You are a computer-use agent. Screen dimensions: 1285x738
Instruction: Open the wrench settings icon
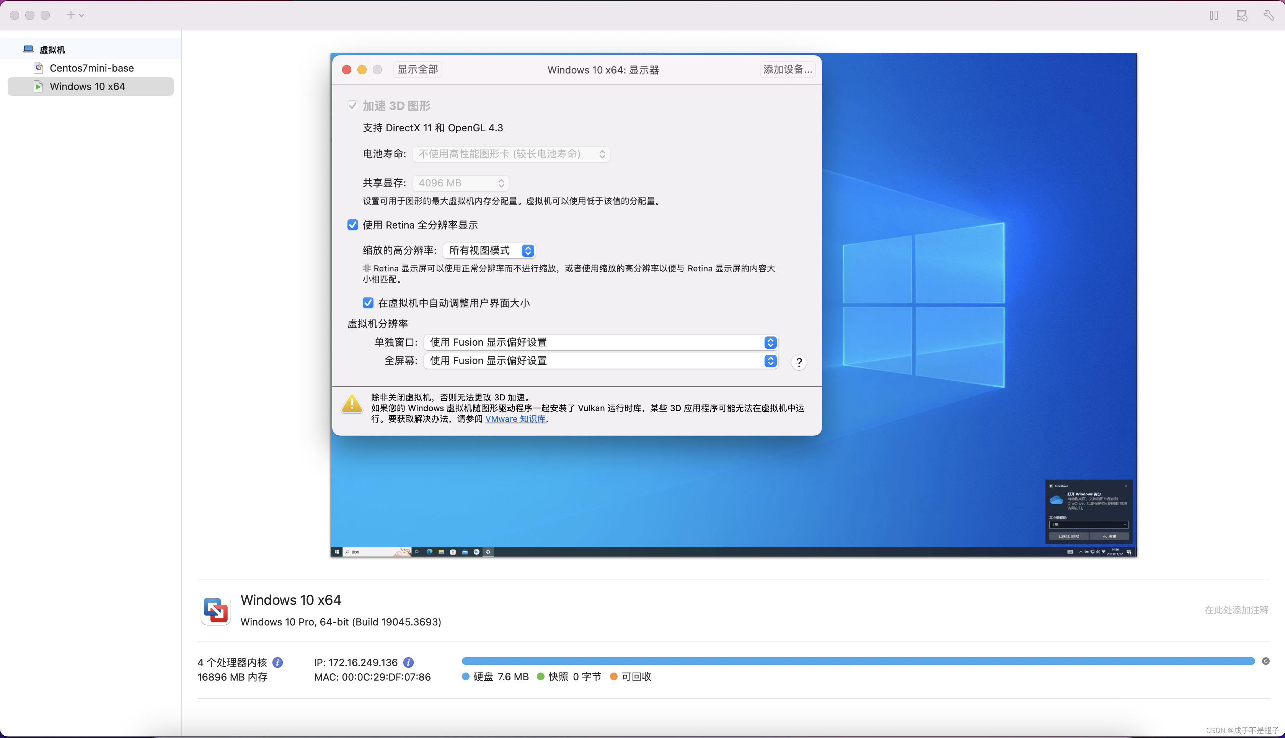1269,15
